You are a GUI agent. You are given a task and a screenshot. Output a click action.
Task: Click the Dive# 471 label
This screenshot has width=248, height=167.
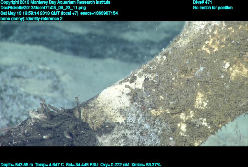click(202, 2)
